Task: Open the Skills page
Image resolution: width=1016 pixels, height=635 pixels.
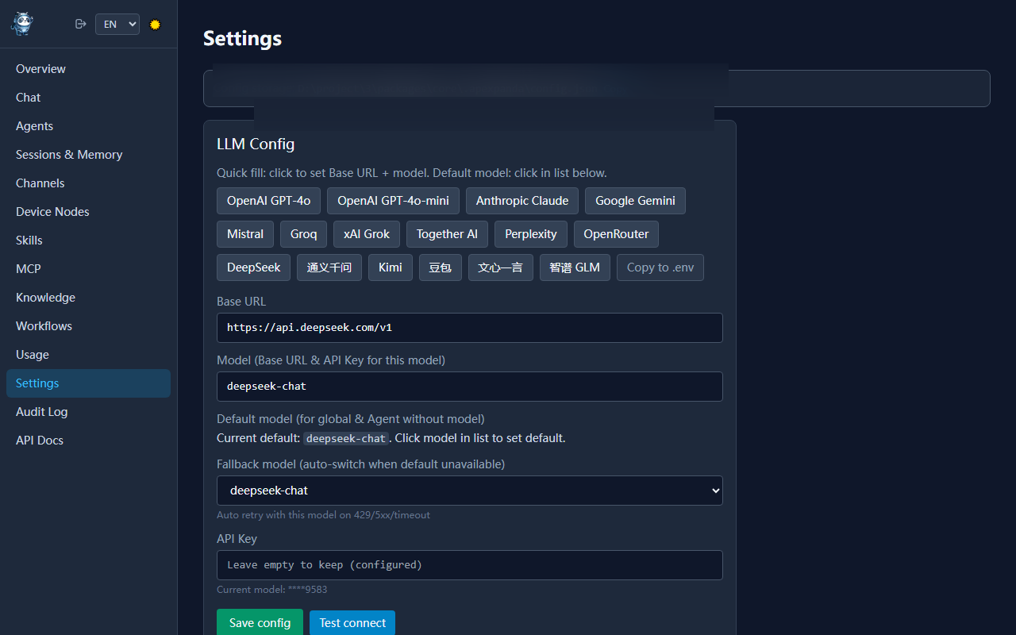Action: point(88,241)
